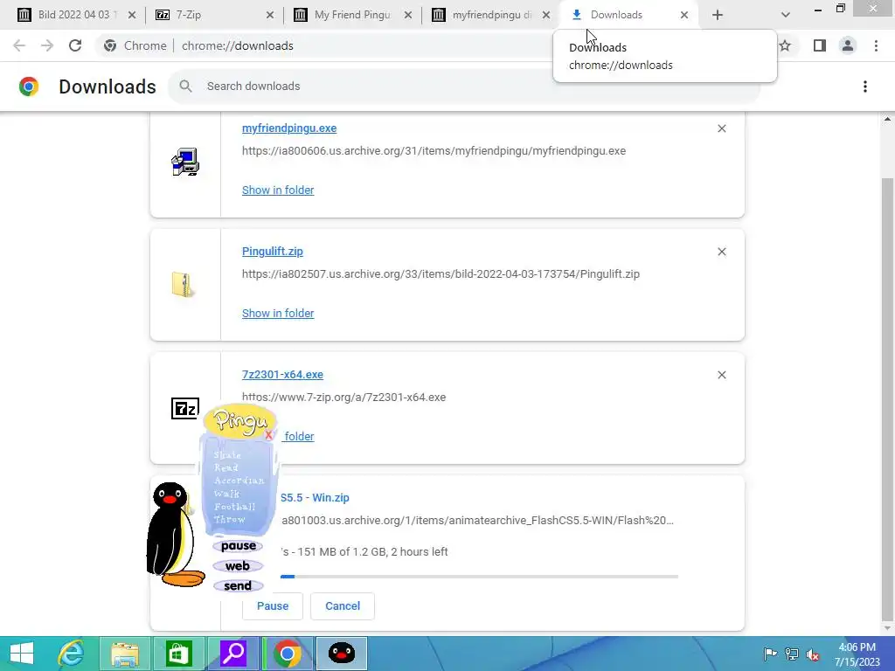This screenshot has height=671, width=895.
Task: Close the 7-Zip tab
Action: click(270, 16)
